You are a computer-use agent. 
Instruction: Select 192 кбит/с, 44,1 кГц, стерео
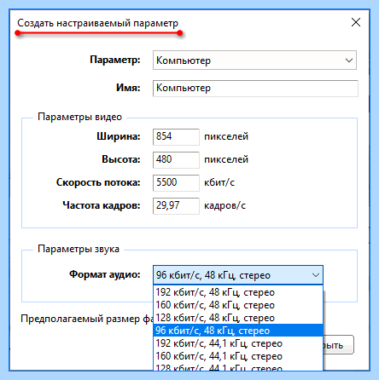click(x=238, y=343)
